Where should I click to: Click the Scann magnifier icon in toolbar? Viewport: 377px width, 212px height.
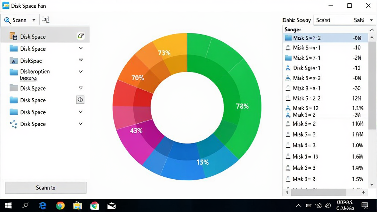7,21
